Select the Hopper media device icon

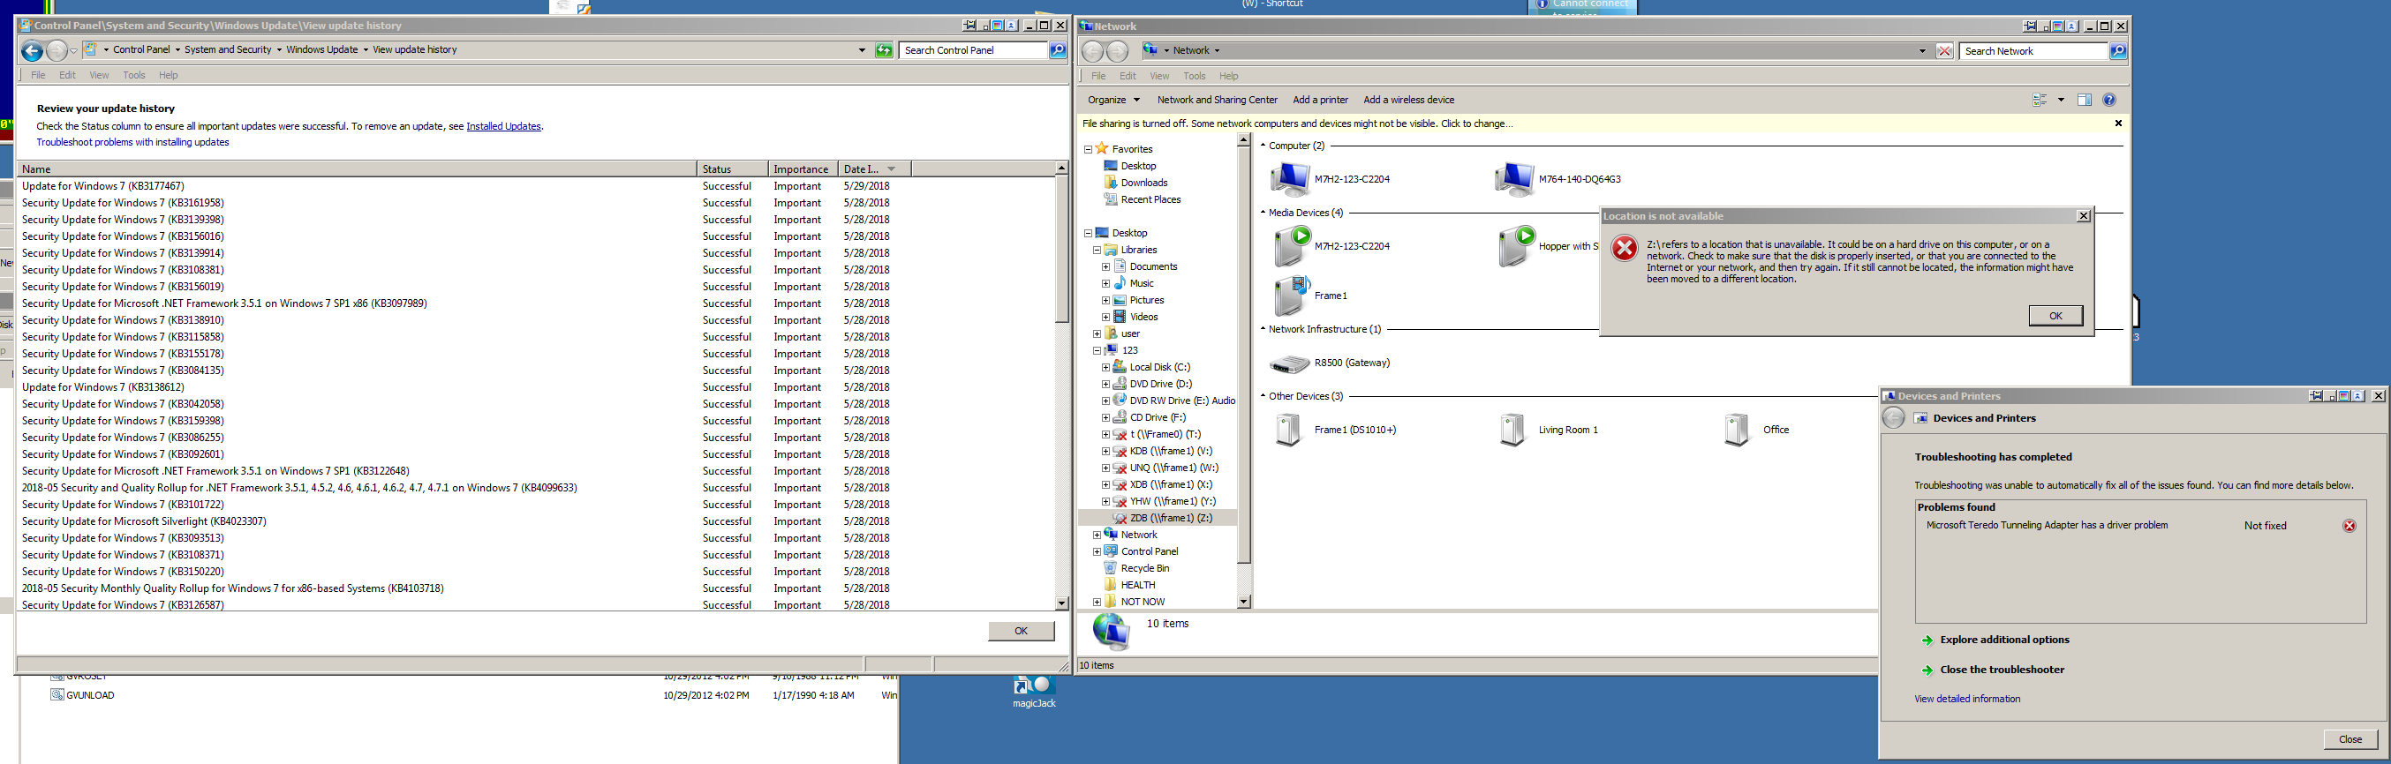click(x=1515, y=247)
